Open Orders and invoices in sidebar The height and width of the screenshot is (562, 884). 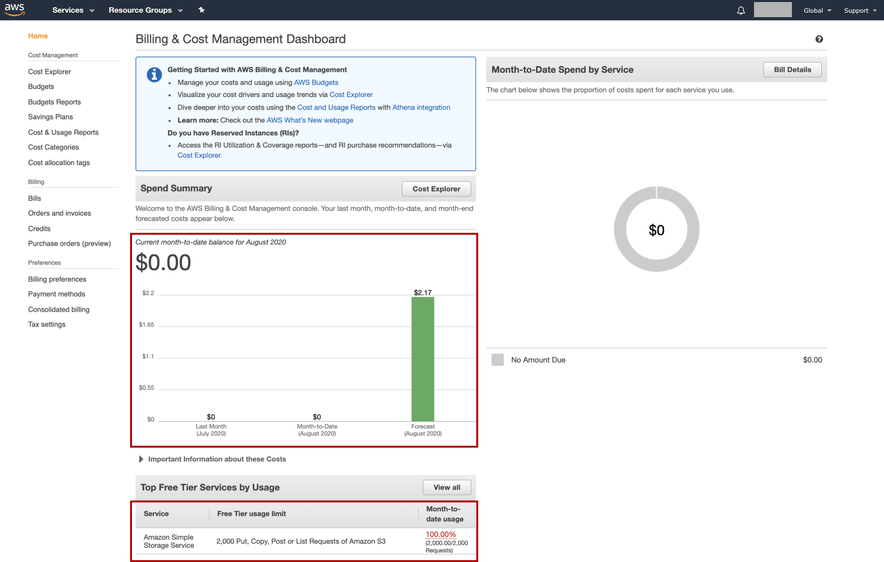pos(60,213)
